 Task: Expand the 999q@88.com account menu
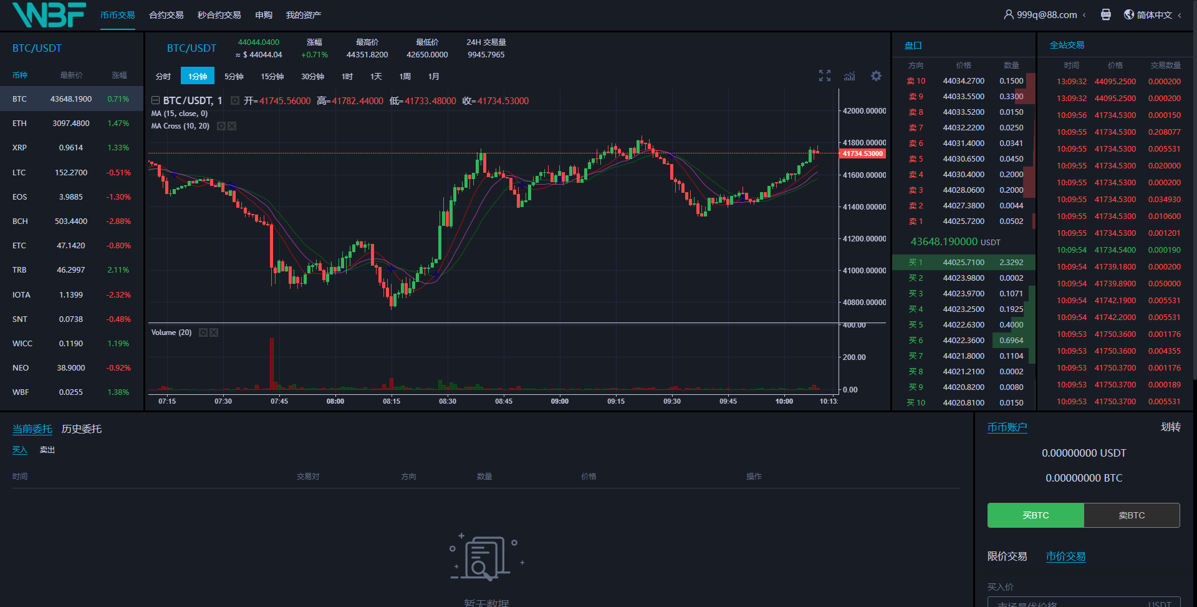pos(1045,15)
